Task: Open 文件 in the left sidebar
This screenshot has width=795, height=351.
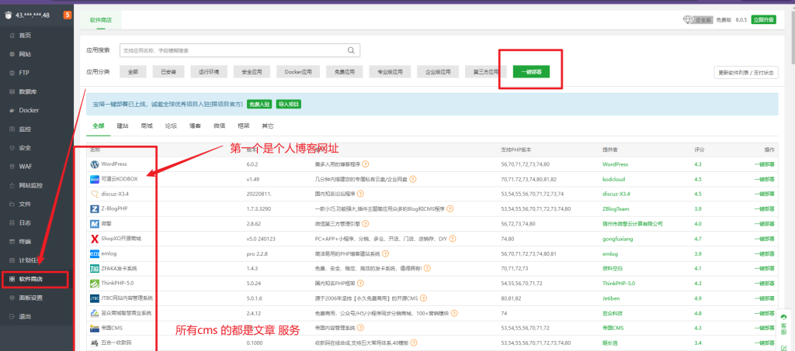Action: 25,204
